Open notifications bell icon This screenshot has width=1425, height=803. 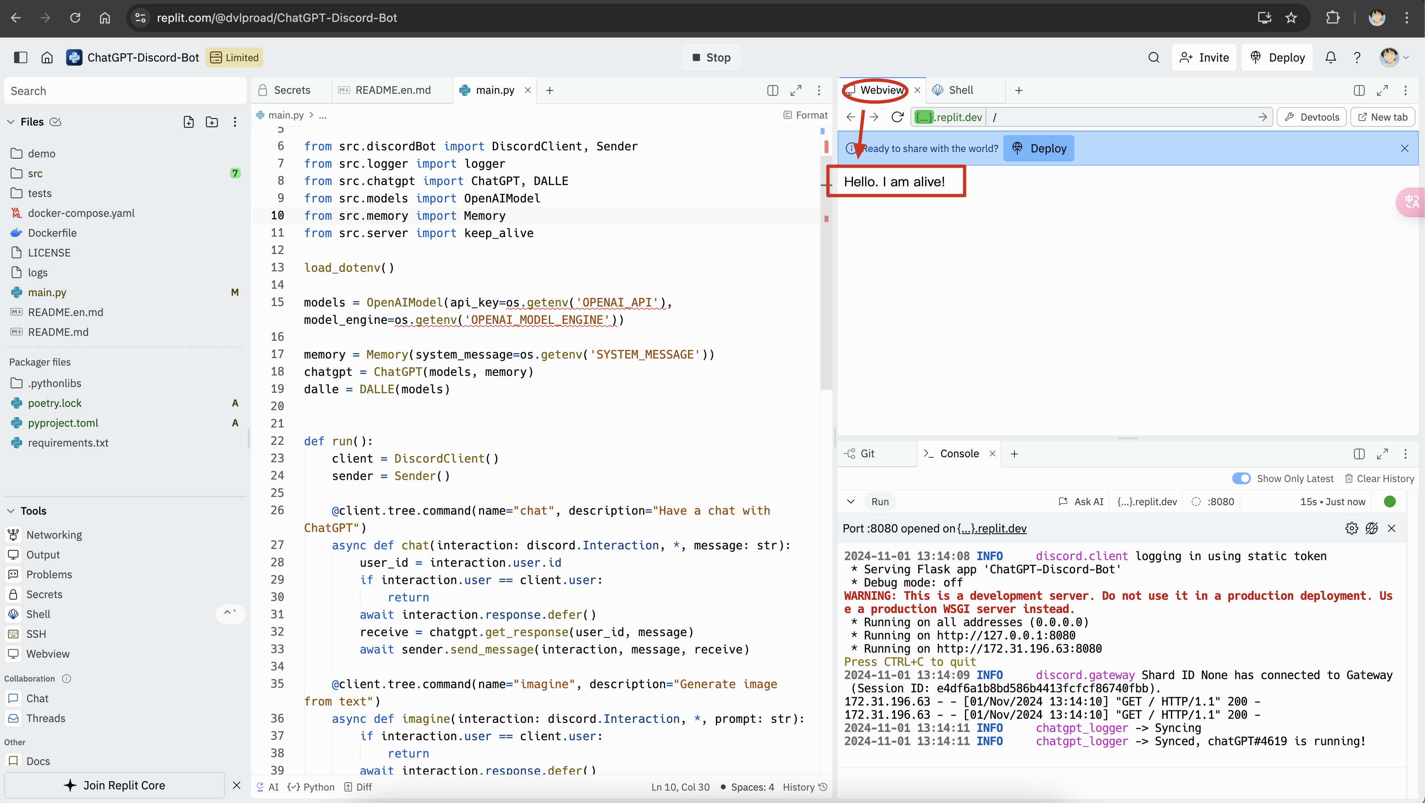click(x=1330, y=57)
